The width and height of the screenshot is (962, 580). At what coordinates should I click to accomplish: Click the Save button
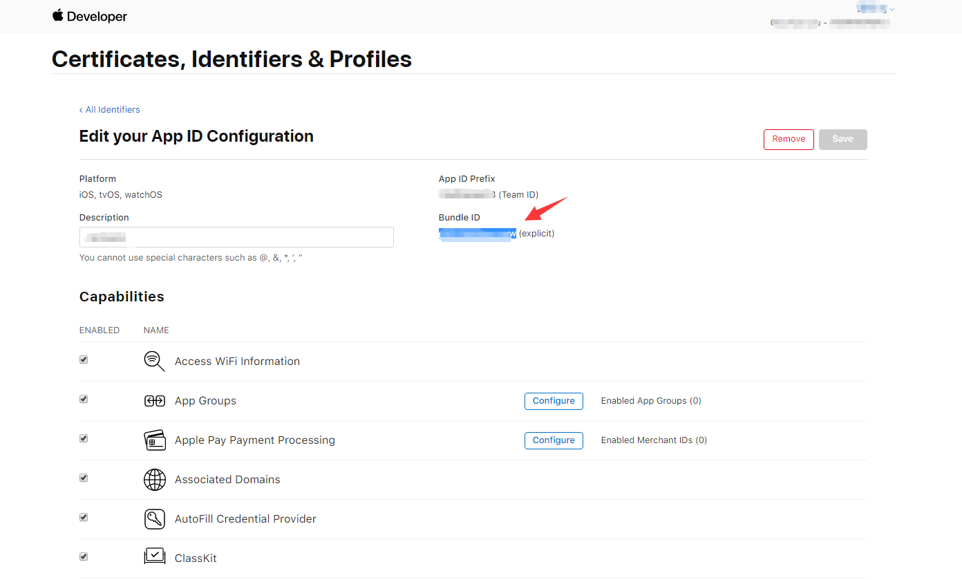[x=842, y=139]
